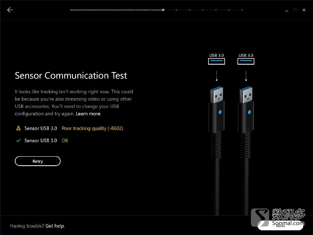Click the last dot of the setup progress bar

242,10
